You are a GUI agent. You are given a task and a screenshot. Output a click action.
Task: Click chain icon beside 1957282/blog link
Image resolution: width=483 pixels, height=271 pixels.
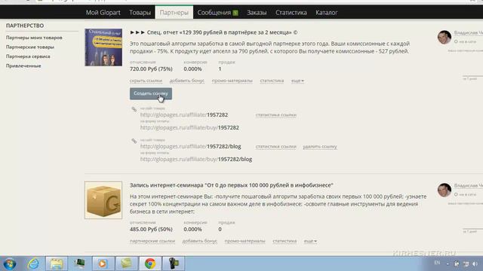click(134, 141)
